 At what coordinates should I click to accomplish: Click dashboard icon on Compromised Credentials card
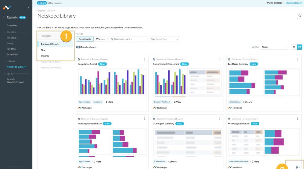click(x=154, y=59)
